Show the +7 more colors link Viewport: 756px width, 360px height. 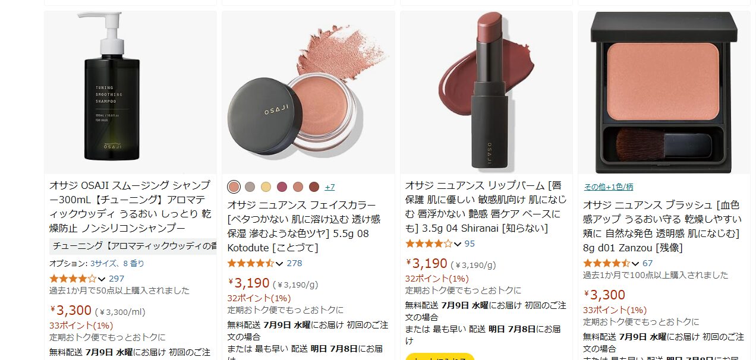[329, 187]
